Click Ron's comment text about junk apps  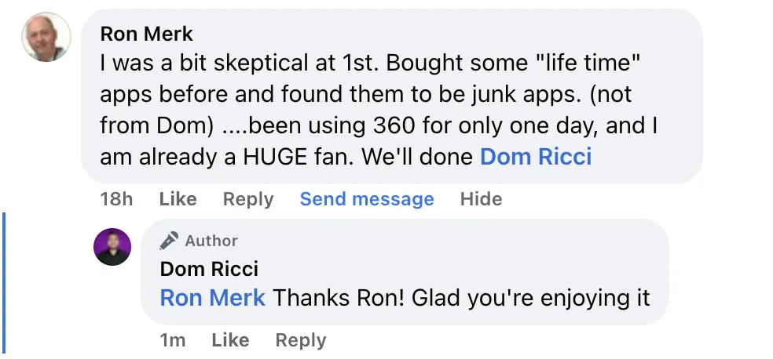[x=365, y=96]
